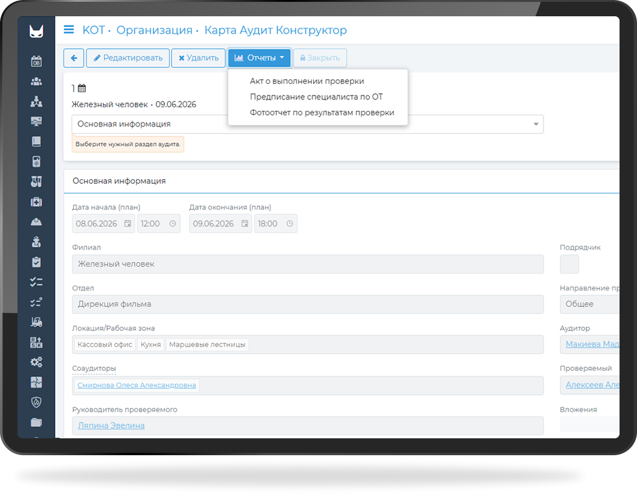
Task: Click the Удалить button
Action: click(x=198, y=58)
